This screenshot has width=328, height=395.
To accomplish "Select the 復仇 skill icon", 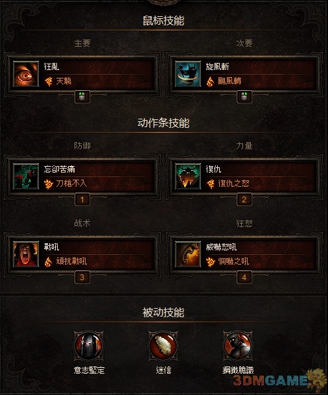I will 188,176.
